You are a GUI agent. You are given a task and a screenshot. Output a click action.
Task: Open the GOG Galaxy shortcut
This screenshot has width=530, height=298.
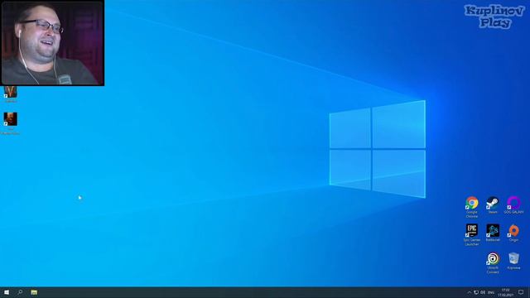coord(513,205)
